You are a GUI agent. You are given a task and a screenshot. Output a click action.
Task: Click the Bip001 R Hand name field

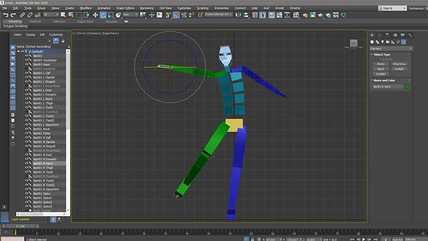click(388, 87)
